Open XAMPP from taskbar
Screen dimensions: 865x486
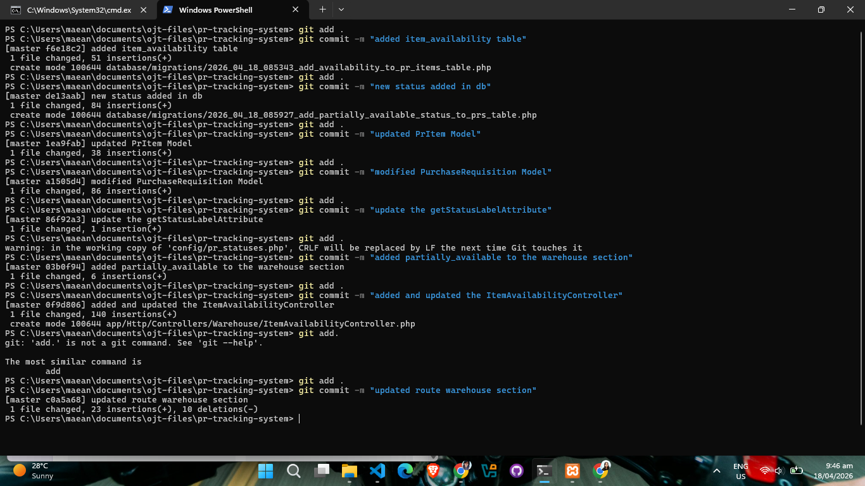572,471
